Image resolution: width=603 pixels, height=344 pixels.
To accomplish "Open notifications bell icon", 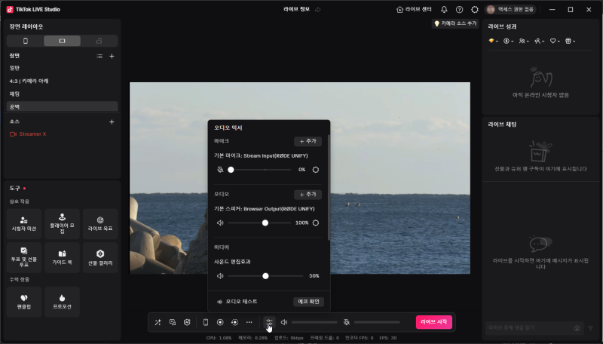I will pyautogui.click(x=444, y=10).
